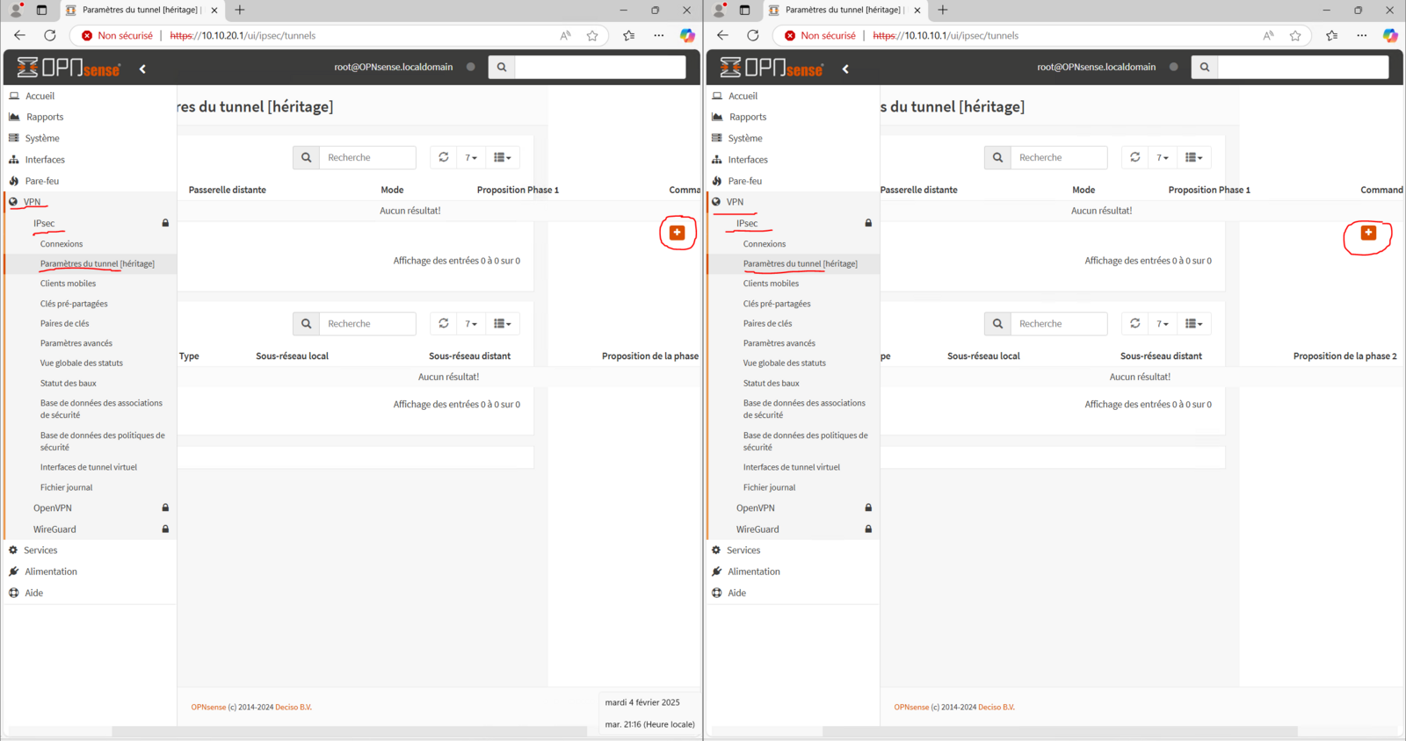Viewport: 1406px width, 741px height.
Task: Click the orange add-tunnel plus button in left window
Action: 677,233
